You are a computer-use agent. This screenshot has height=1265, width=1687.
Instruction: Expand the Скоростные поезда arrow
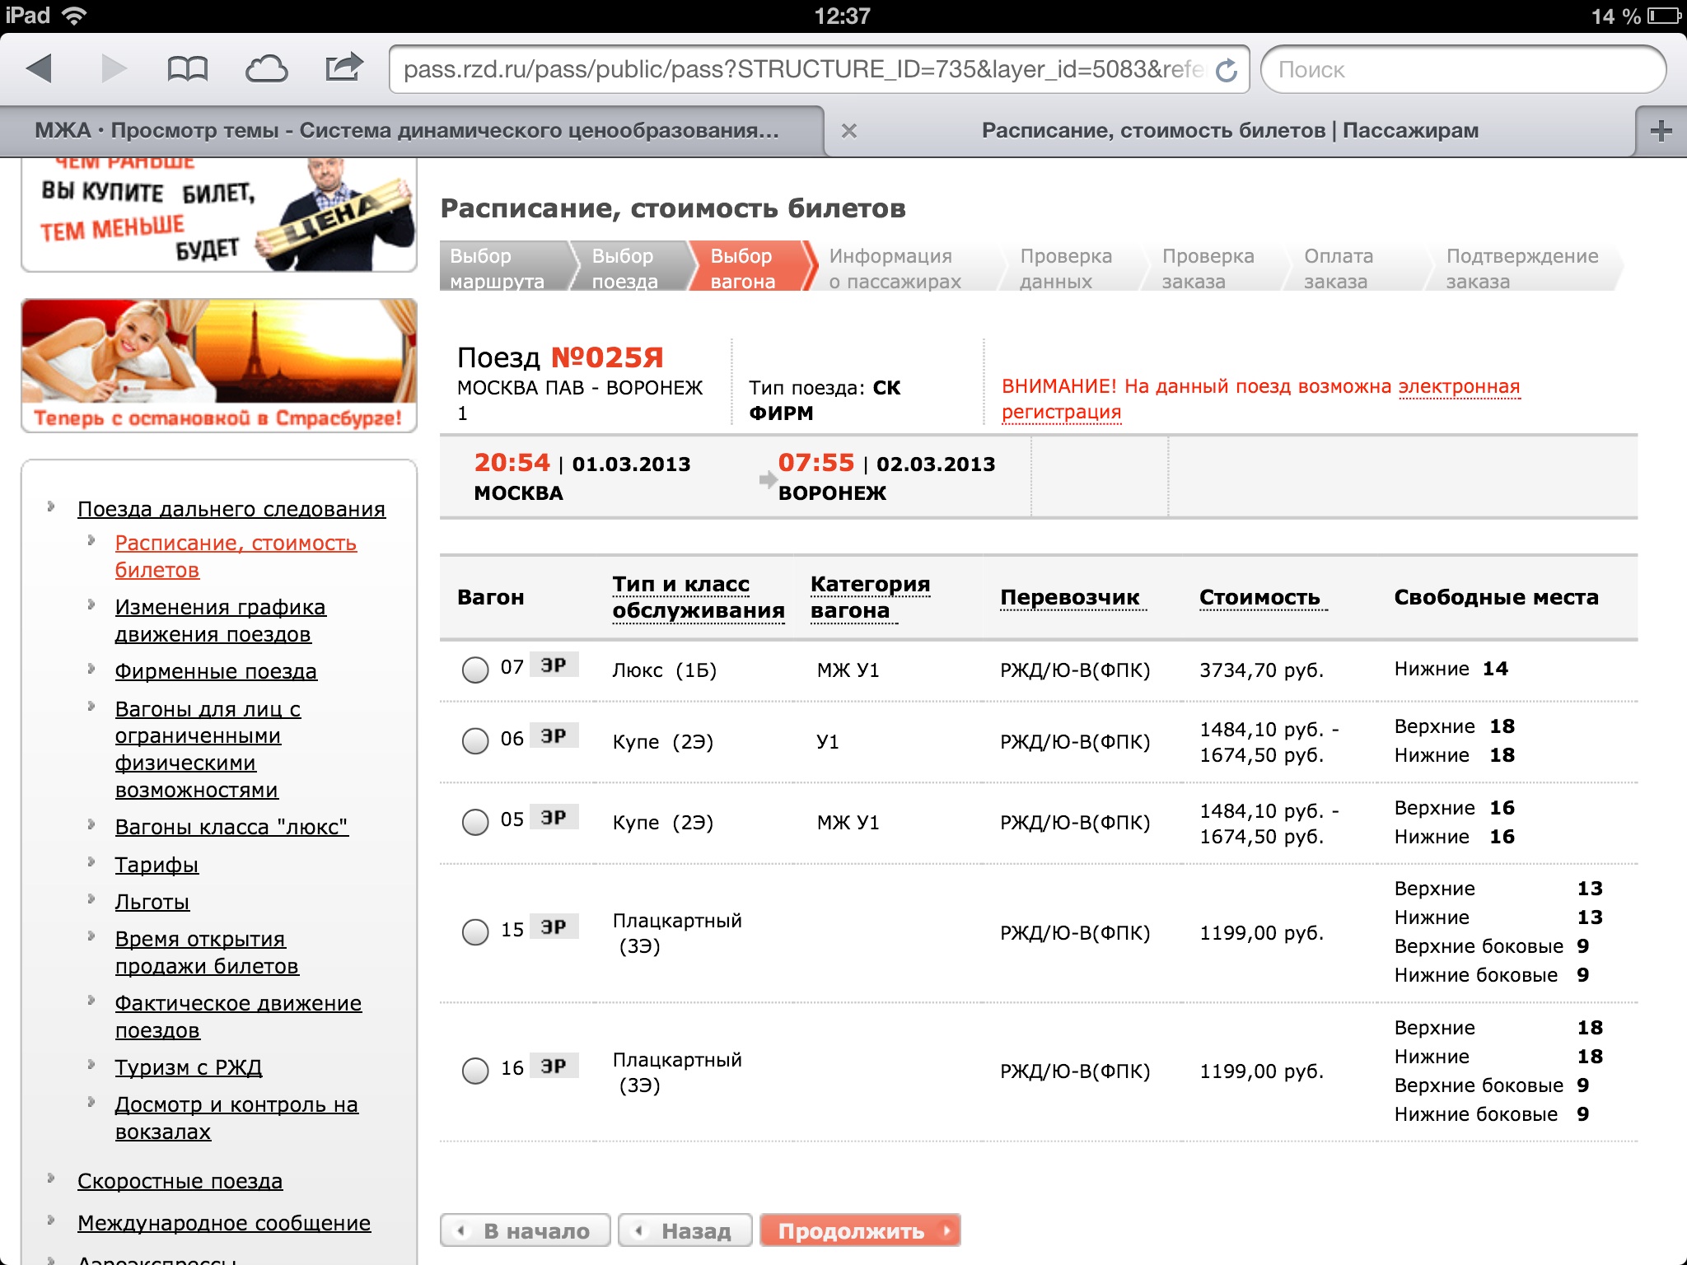point(51,1179)
